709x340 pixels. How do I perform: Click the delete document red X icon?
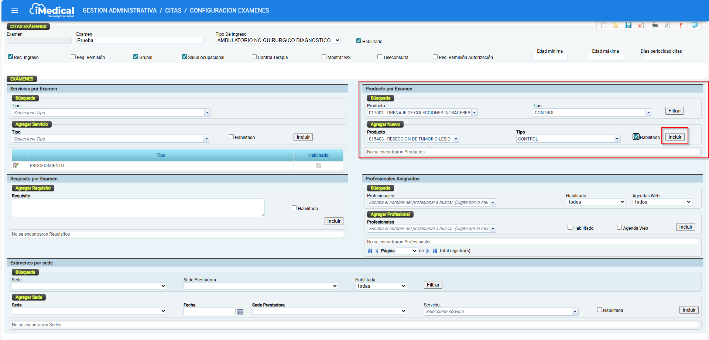point(641,25)
